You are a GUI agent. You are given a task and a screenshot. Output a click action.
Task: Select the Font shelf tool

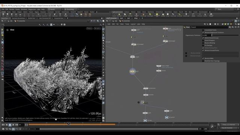pyautogui.click(x=60, y=15)
